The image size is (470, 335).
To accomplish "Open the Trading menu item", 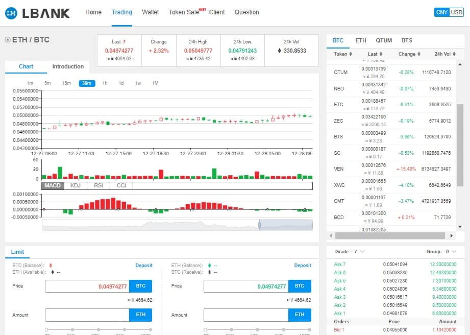I will 121,12.
